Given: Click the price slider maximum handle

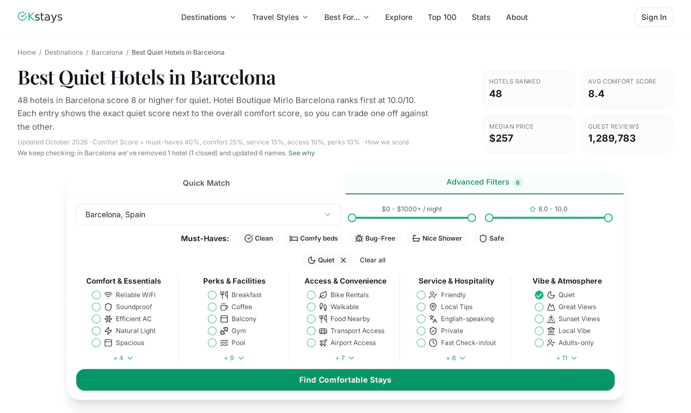Looking at the screenshot, I should coord(472,218).
